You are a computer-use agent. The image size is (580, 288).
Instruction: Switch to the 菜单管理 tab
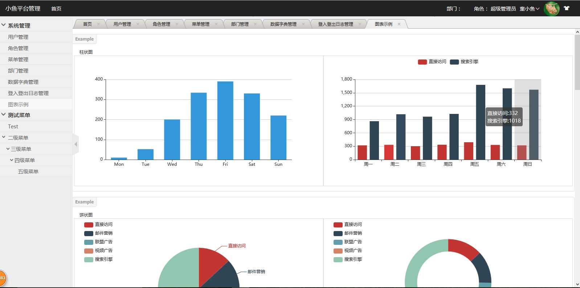tap(201, 24)
